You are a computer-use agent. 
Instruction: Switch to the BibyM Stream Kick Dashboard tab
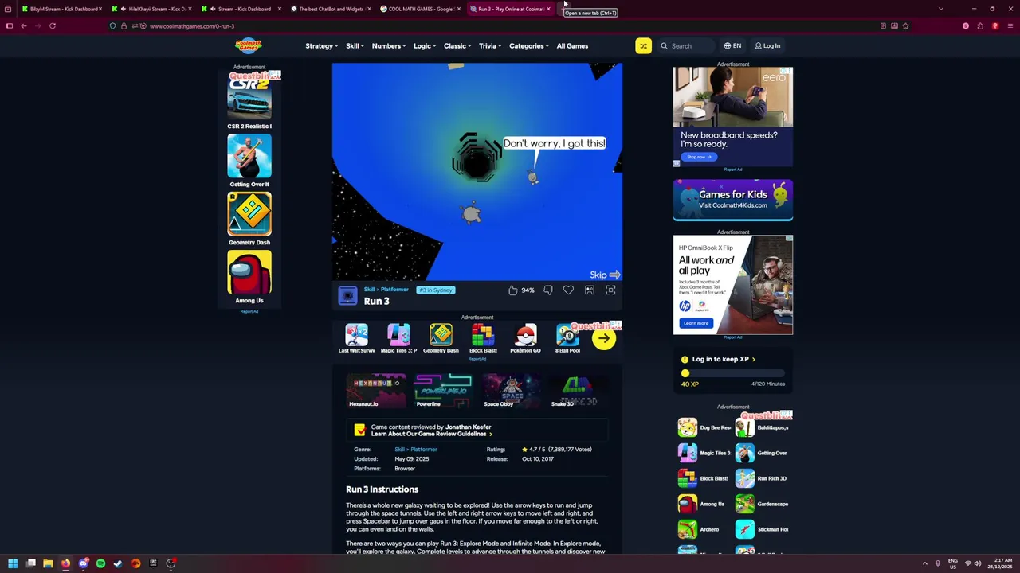[62, 9]
